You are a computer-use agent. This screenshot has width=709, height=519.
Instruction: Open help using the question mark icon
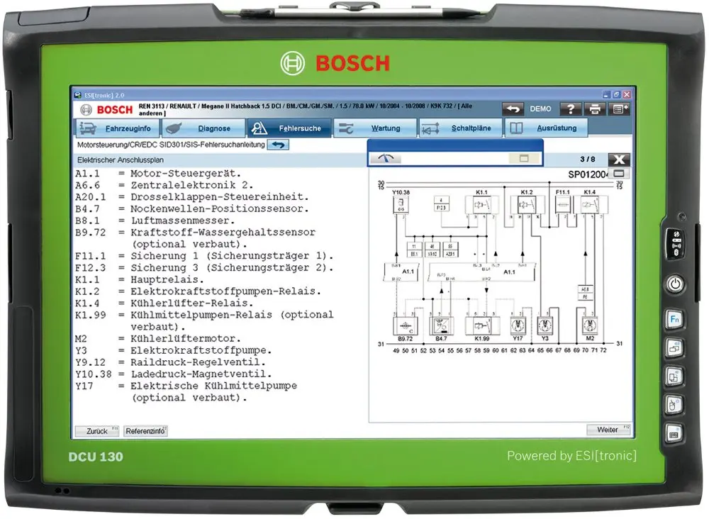571,108
